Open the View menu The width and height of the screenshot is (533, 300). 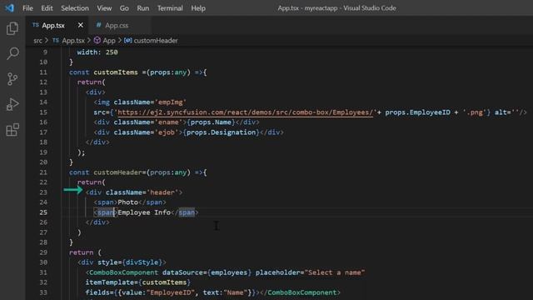point(104,8)
